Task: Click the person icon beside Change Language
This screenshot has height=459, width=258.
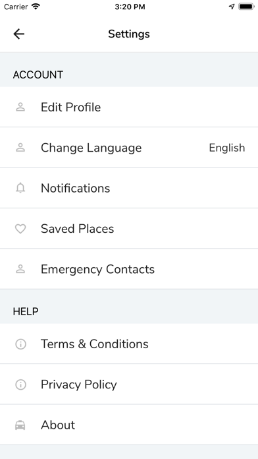Action: tap(20, 148)
